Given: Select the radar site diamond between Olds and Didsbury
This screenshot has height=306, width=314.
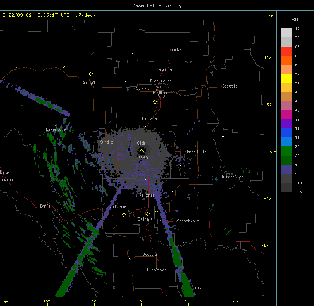Looking at the screenshot, I should click(141, 152).
